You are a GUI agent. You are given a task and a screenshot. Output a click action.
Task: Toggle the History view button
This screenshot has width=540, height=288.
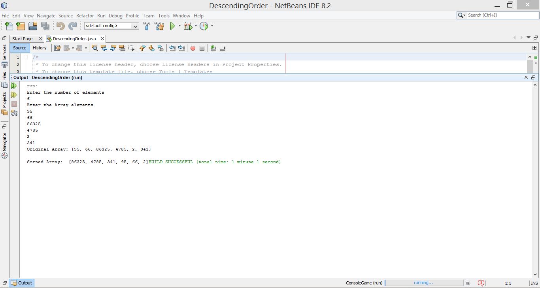(x=40, y=48)
